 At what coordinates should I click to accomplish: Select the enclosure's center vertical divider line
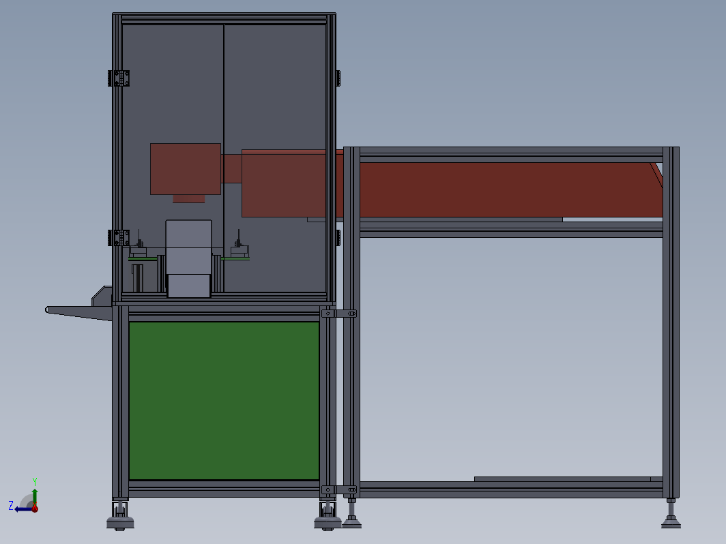click(224, 158)
